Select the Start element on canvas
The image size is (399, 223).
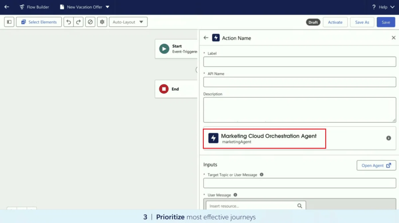point(177,49)
